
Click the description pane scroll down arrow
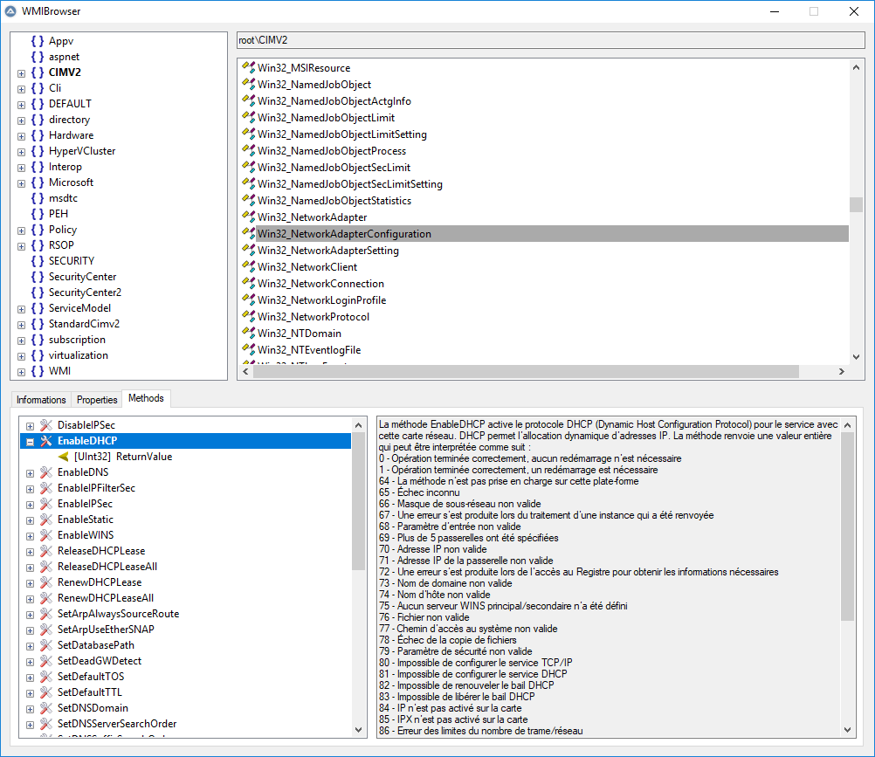coord(847,730)
